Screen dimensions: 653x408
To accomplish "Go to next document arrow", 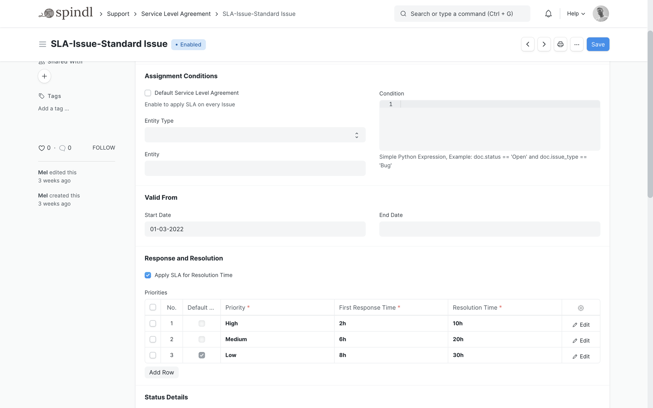I will pos(544,44).
